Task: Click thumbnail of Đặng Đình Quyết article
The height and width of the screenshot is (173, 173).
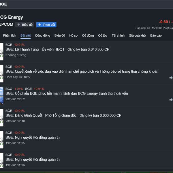Action: (x=2, y=118)
